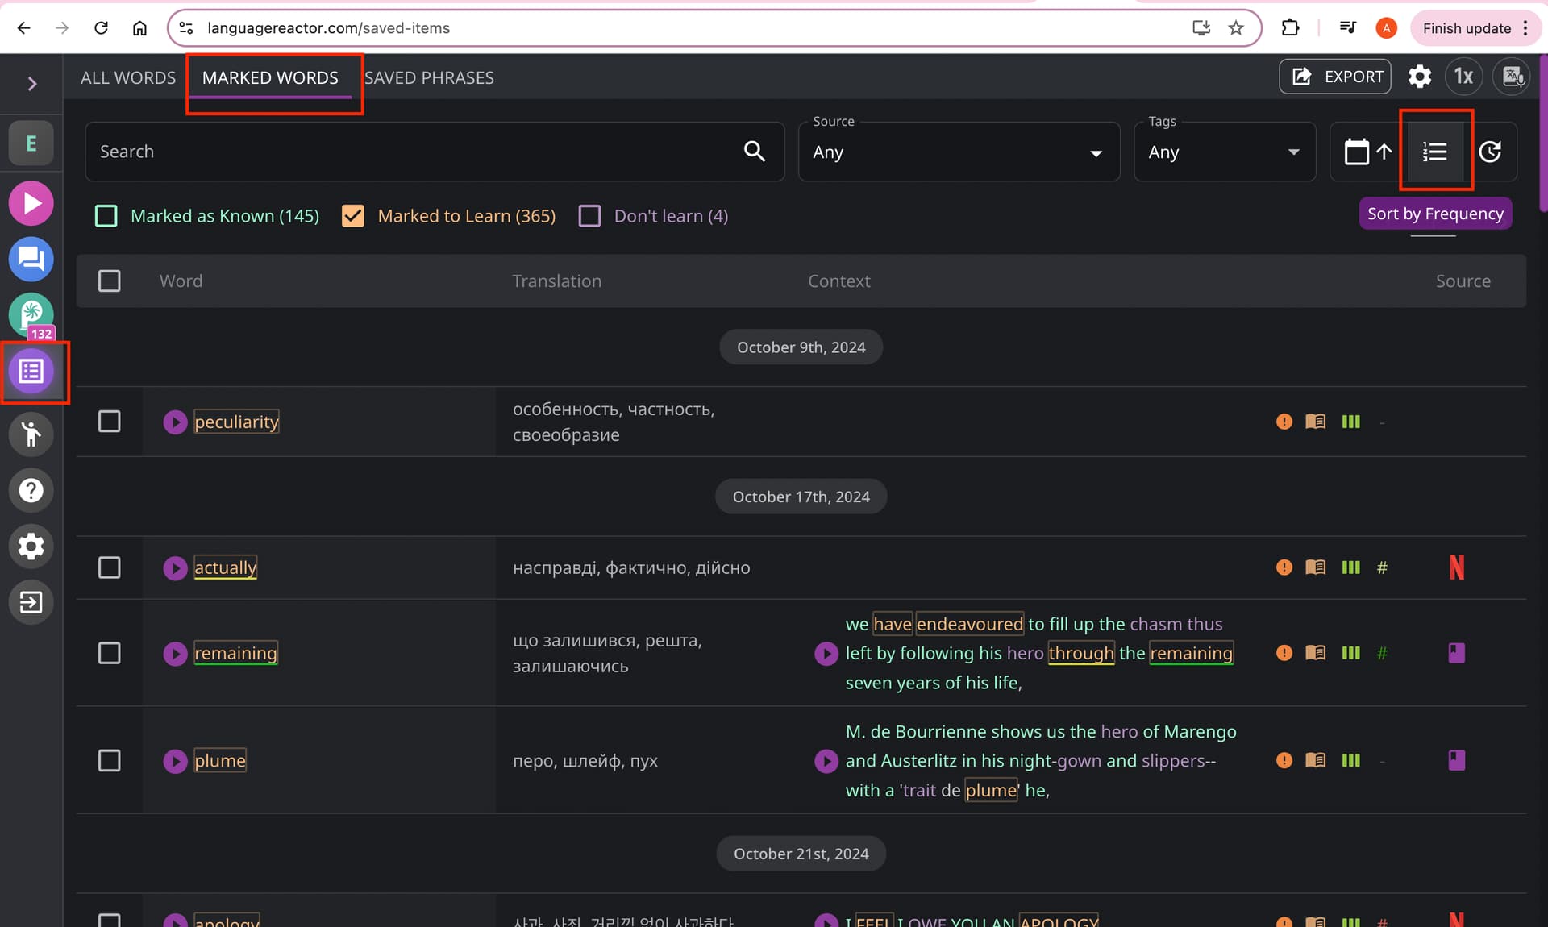Switch to the ALL WORDS tab
Viewport: 1548px width, 927px height.
pyautogui.click(x=128, y=77)
